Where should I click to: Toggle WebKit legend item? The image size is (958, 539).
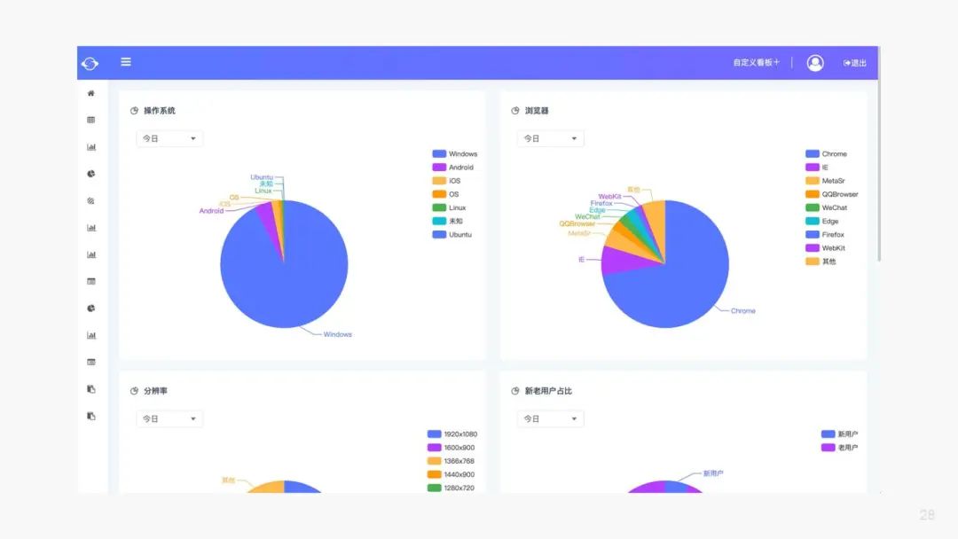[x=826, y=248]
